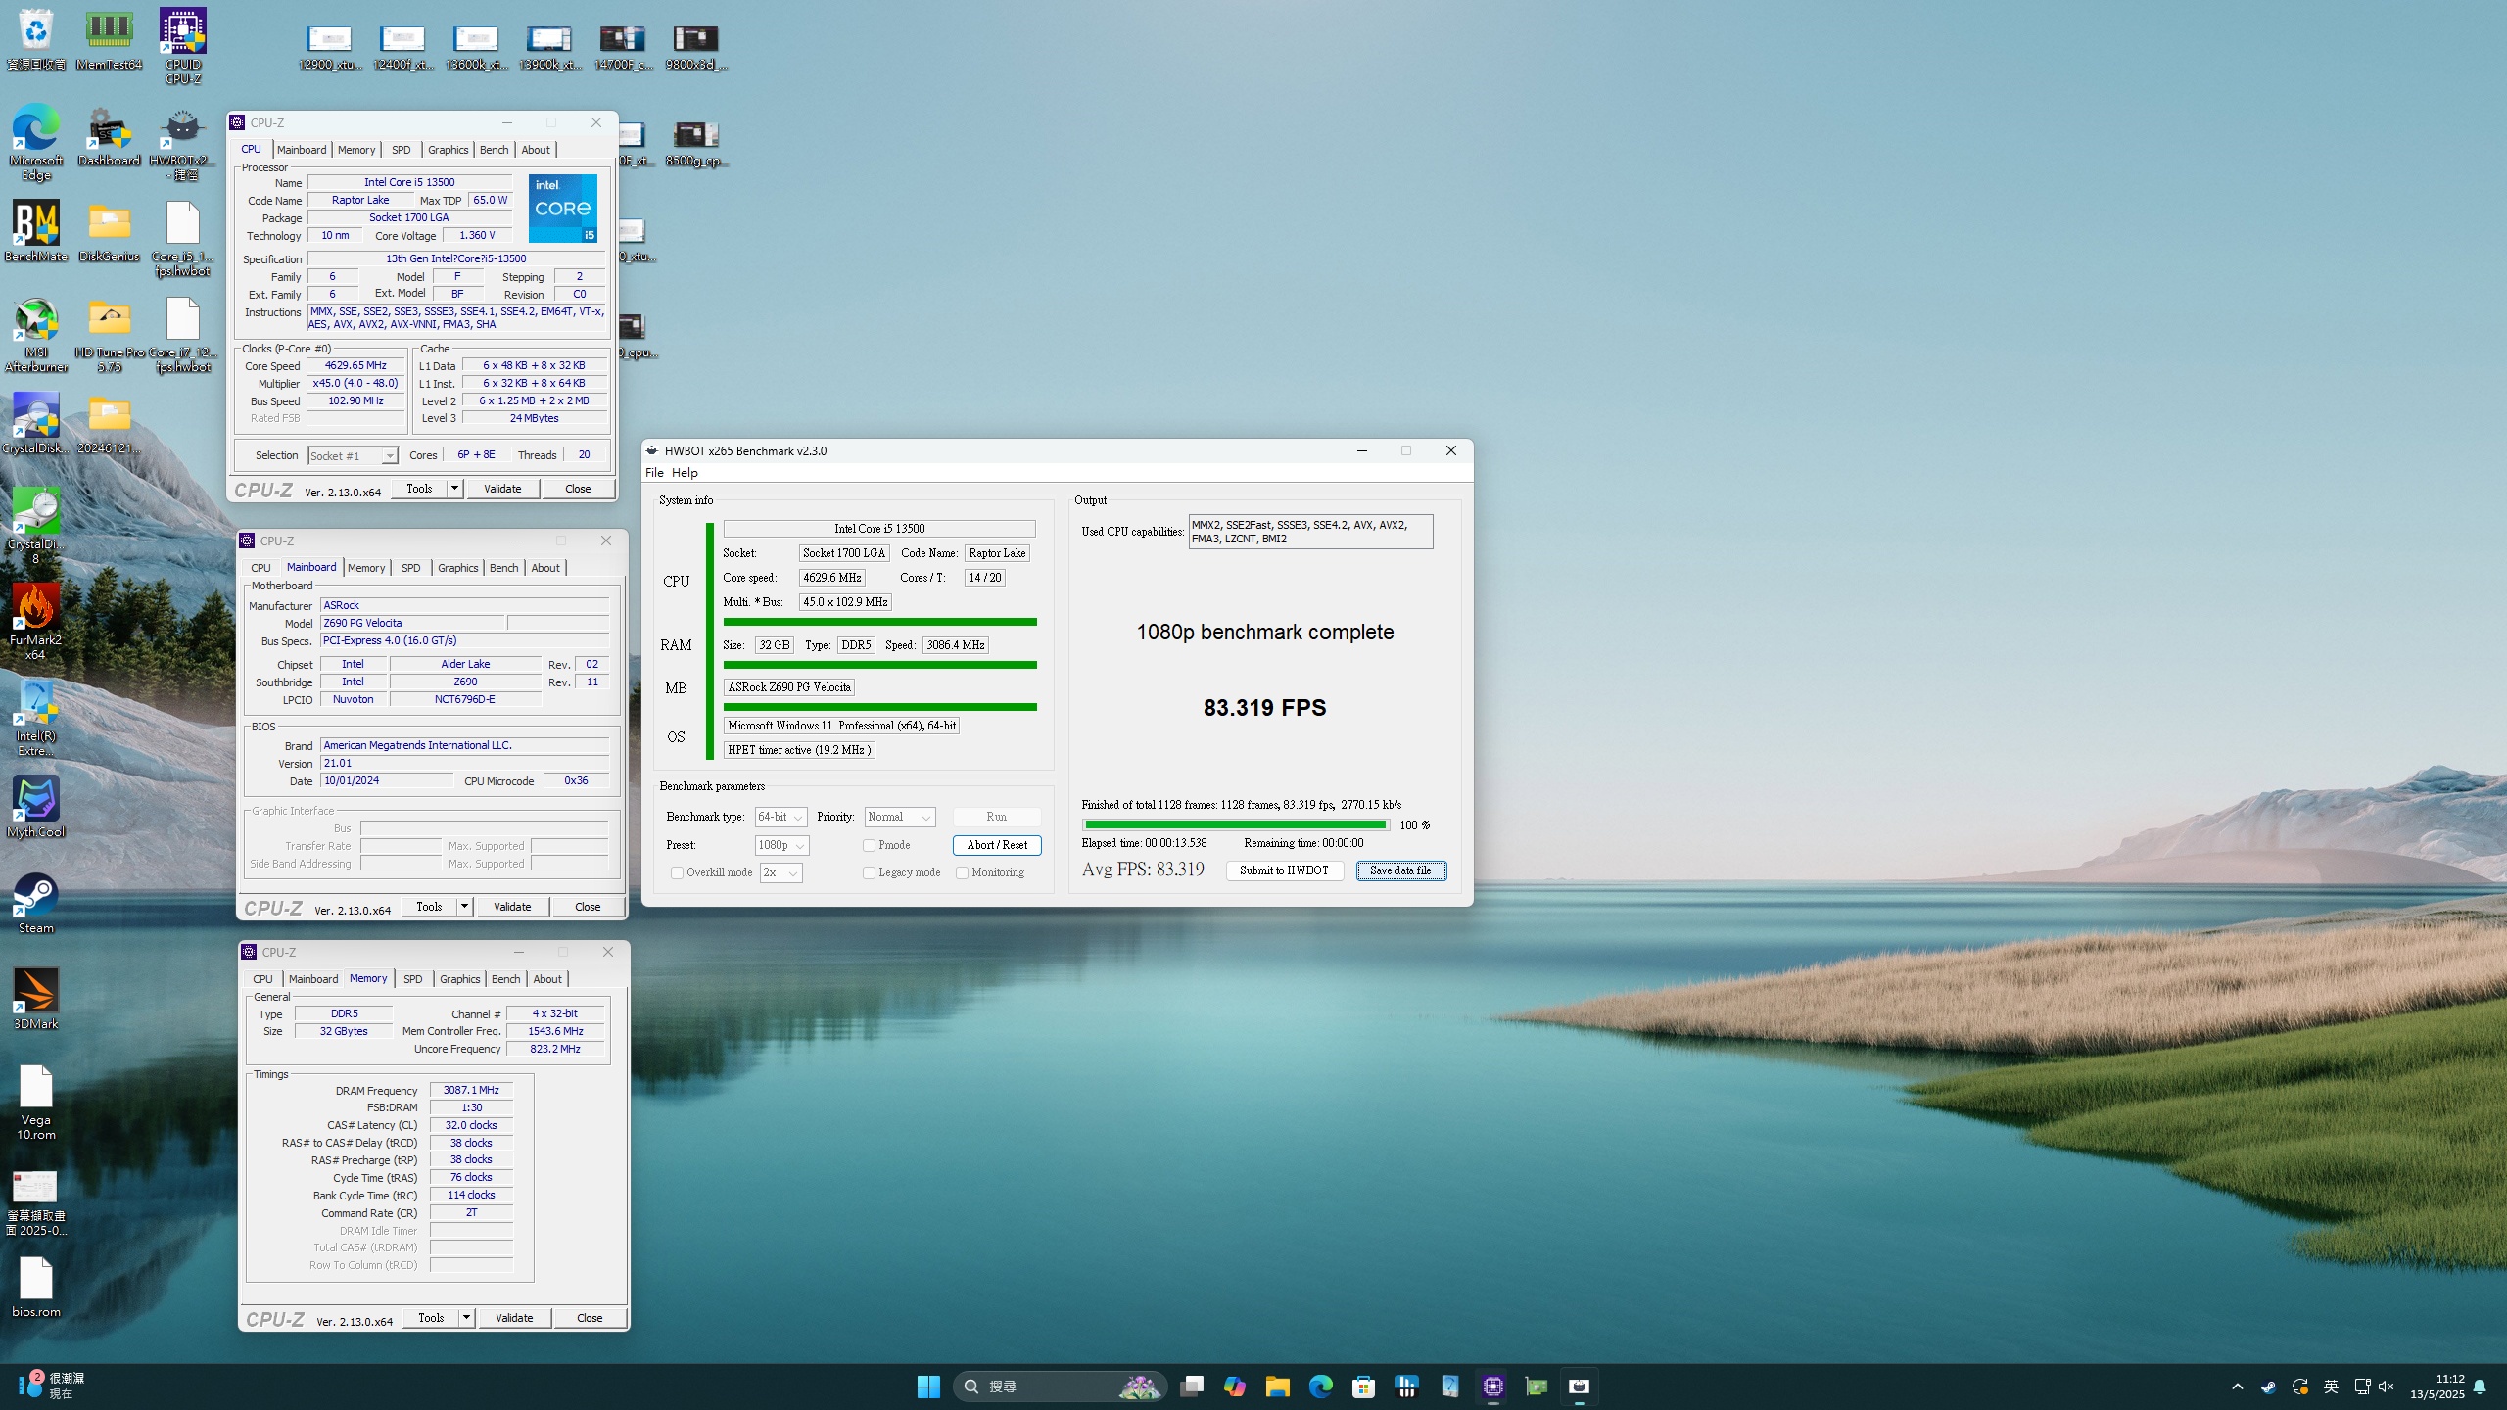This screenshot has height=1410, width=2507.
Task: Launch Myth.Cool desktop icon
Action: point(36,807)
